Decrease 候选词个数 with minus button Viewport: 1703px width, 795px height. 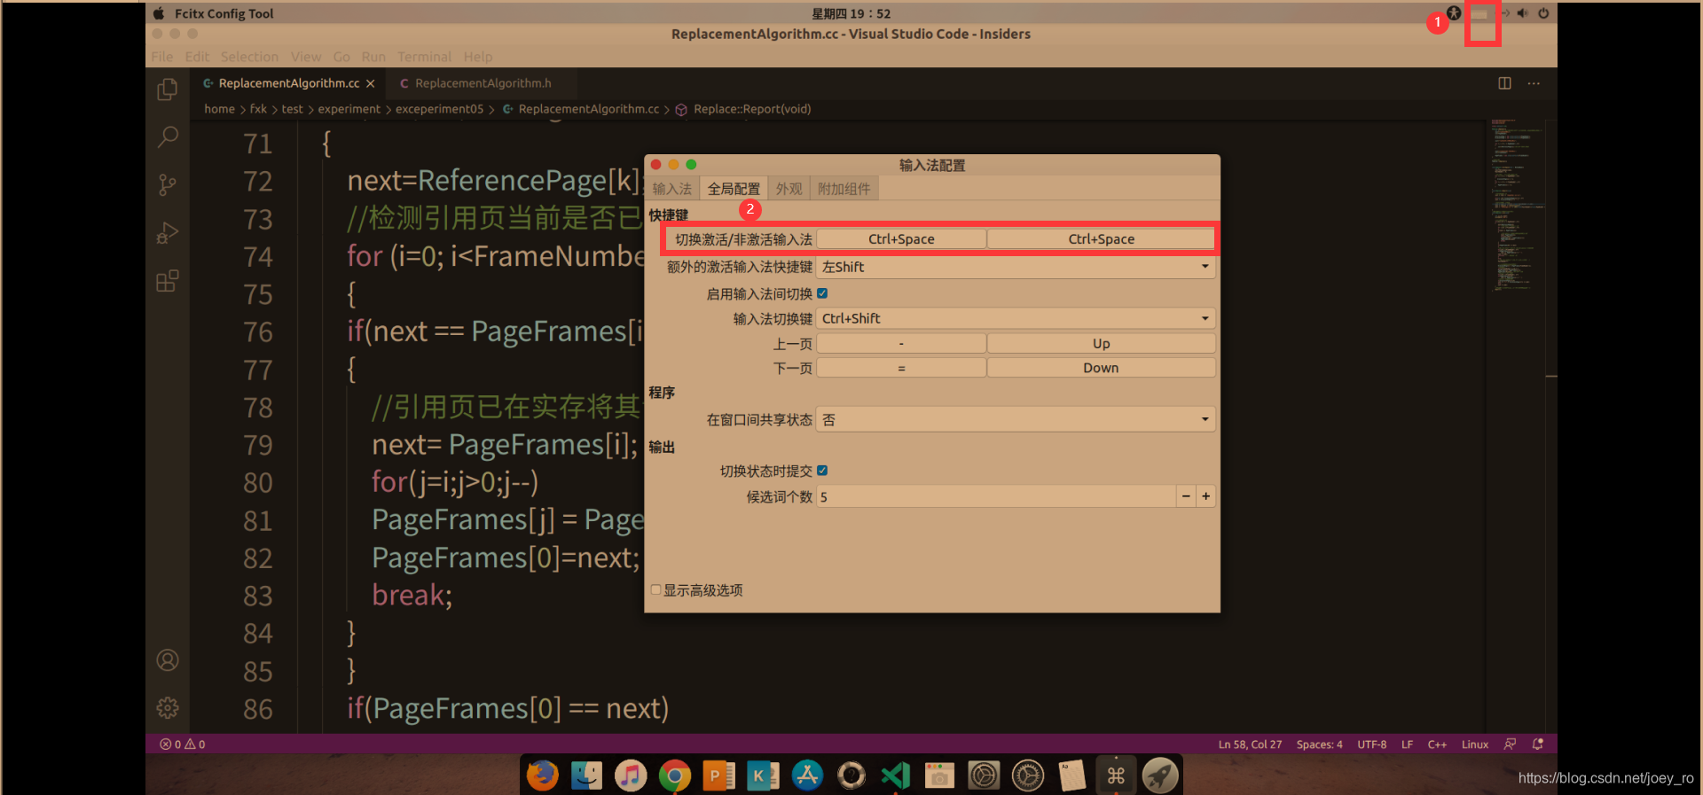click(1186, 496)
